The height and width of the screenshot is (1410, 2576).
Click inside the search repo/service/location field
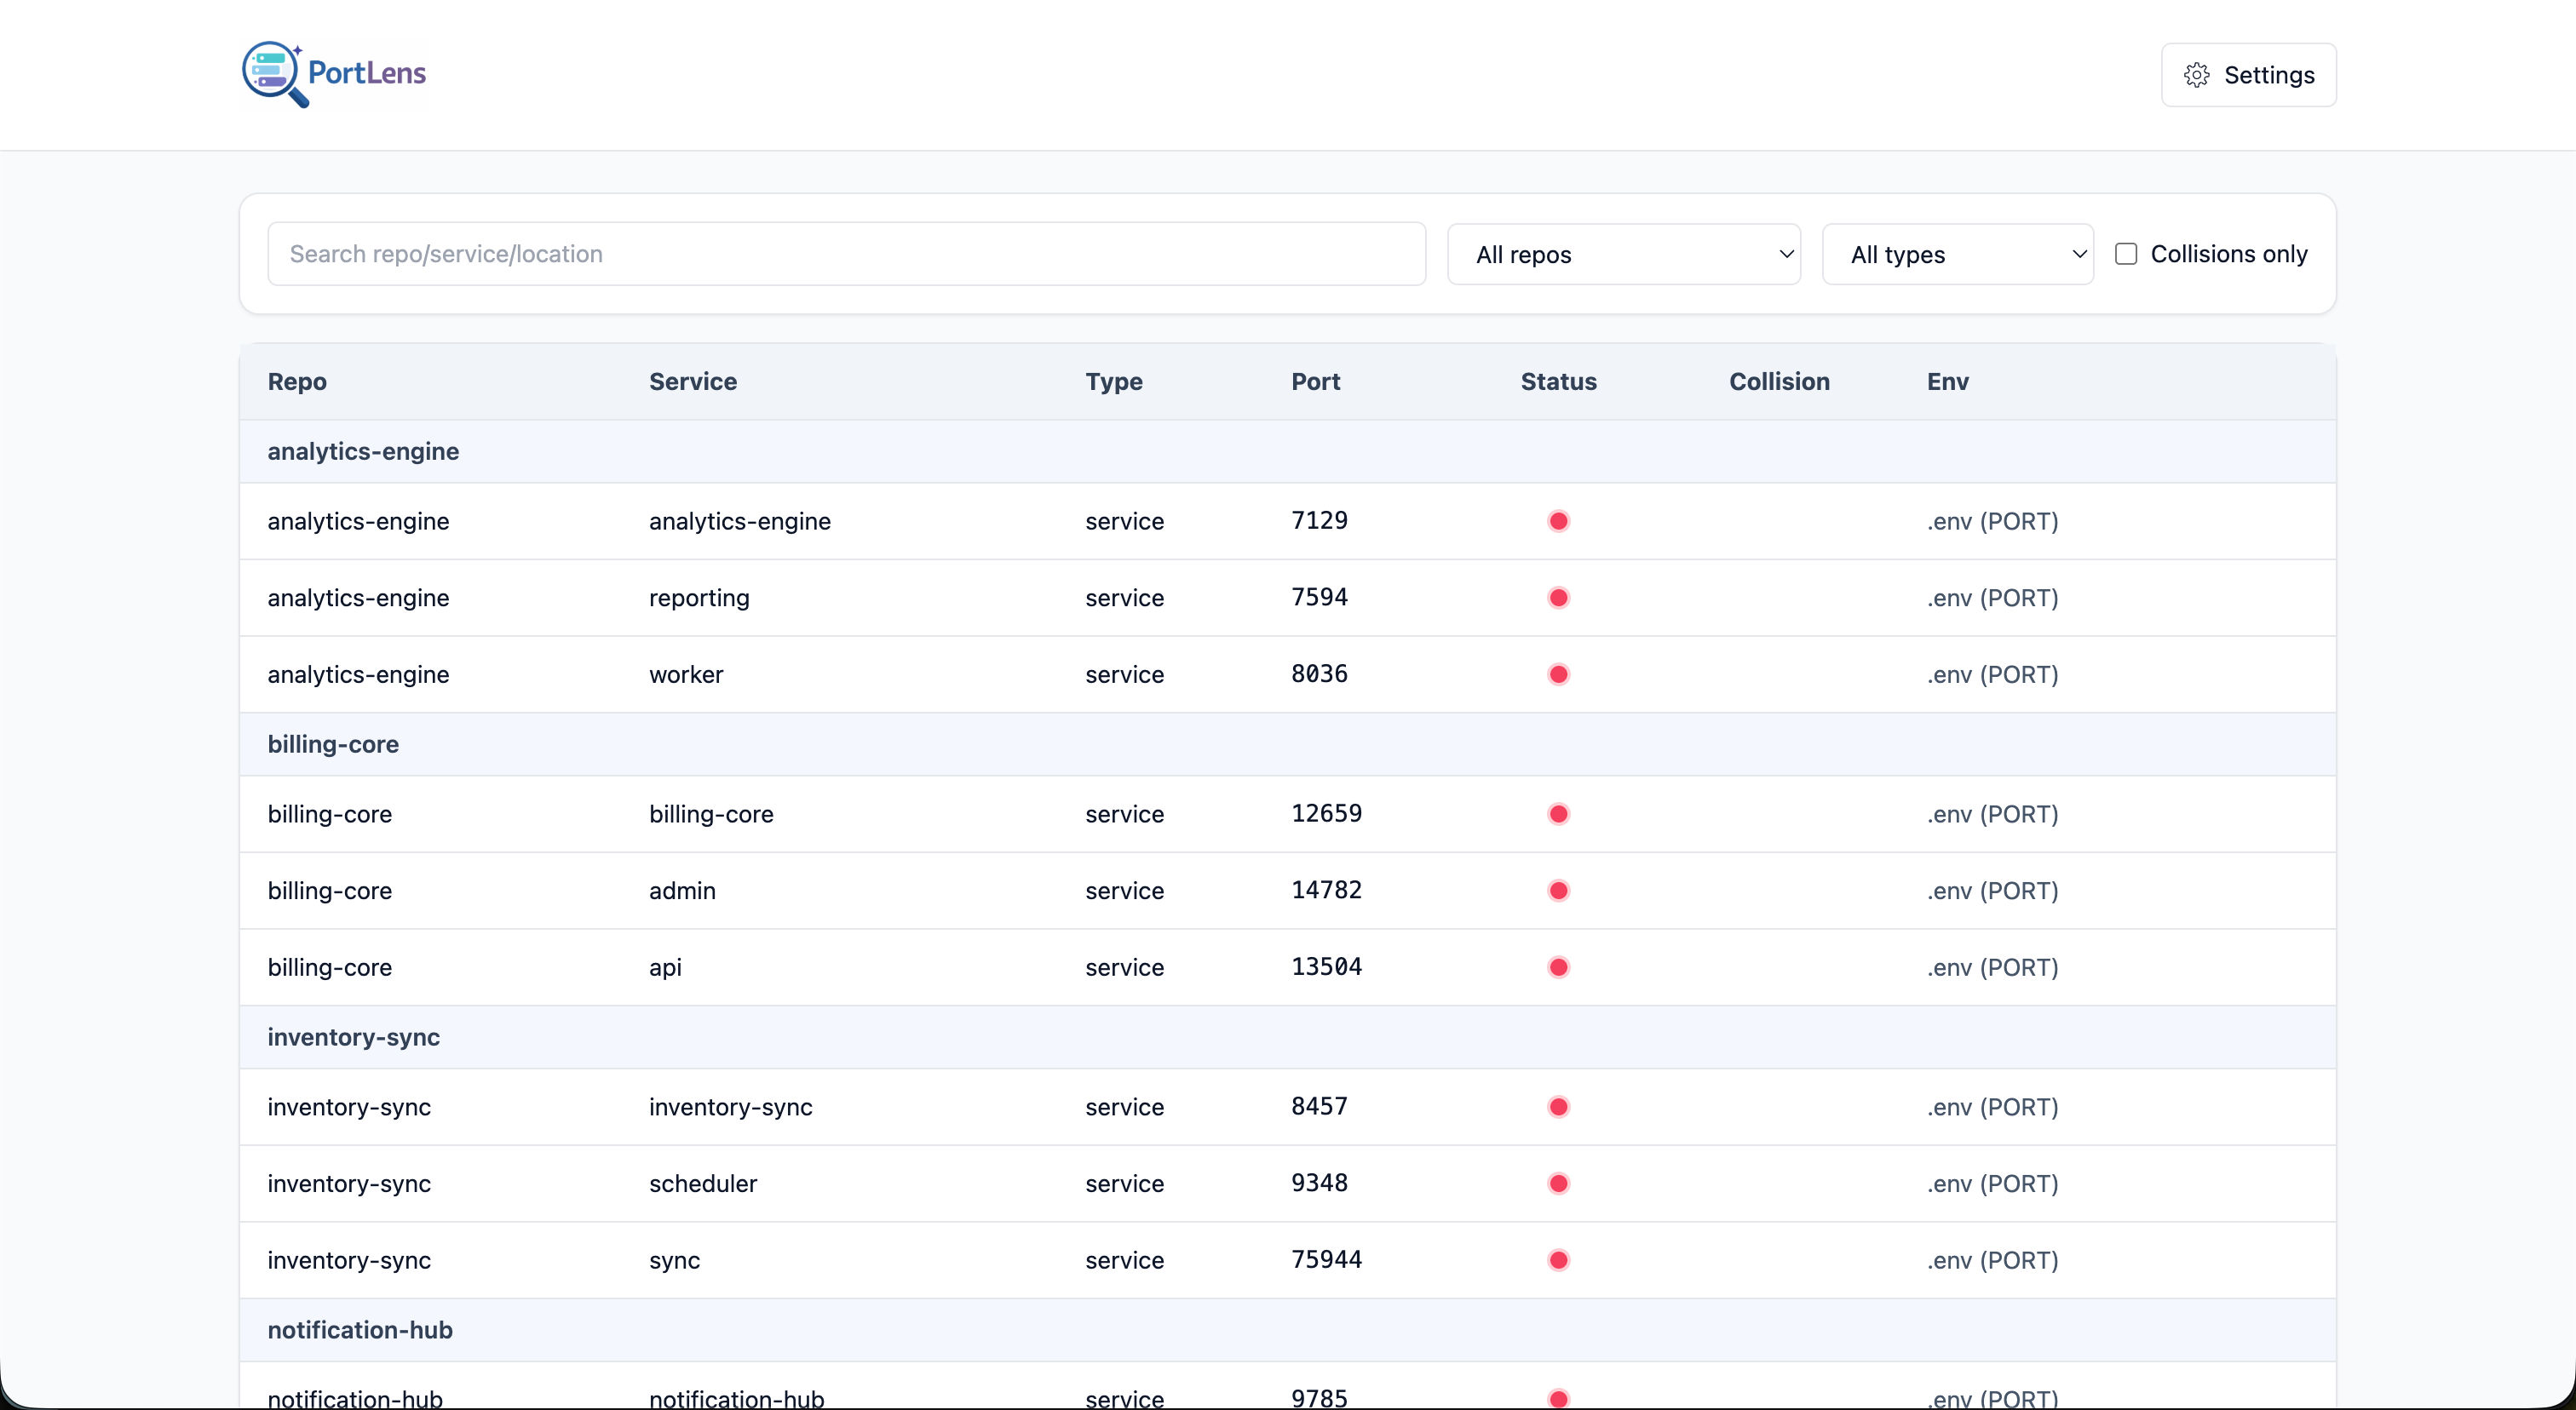846,253
